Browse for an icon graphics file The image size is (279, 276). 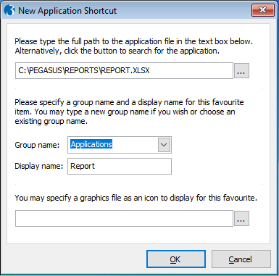coord(241,219)
